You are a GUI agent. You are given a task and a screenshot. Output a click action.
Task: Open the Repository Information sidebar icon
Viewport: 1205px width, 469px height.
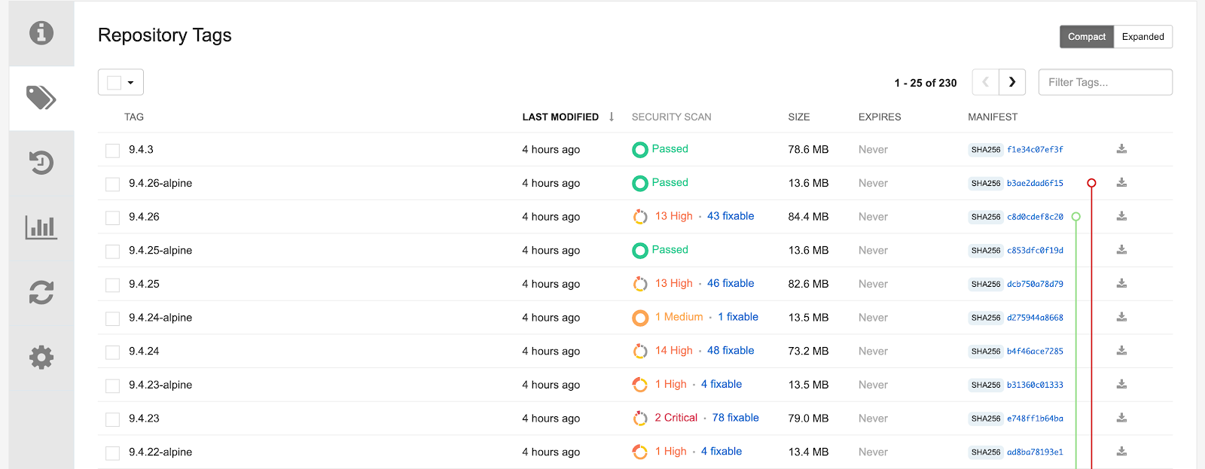tap(41, 33)
